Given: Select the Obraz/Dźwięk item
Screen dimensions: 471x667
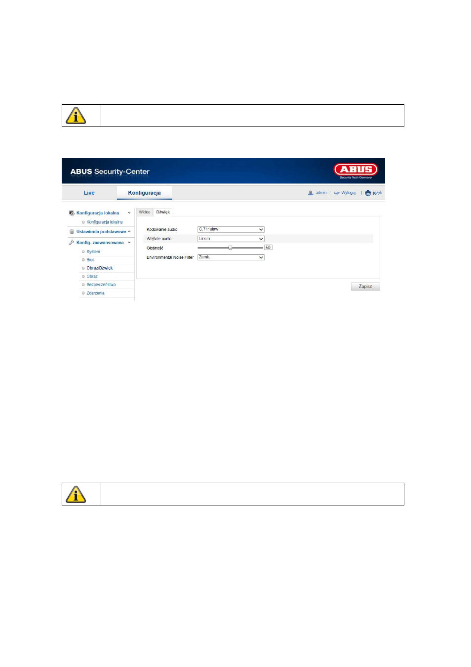Looking at the screenshot, I should tap(100, 268).
